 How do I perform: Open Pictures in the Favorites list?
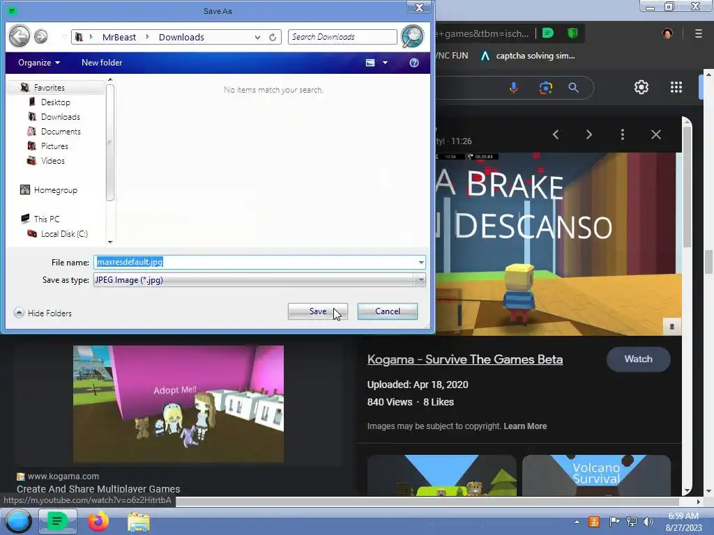[x=54, y=146]
